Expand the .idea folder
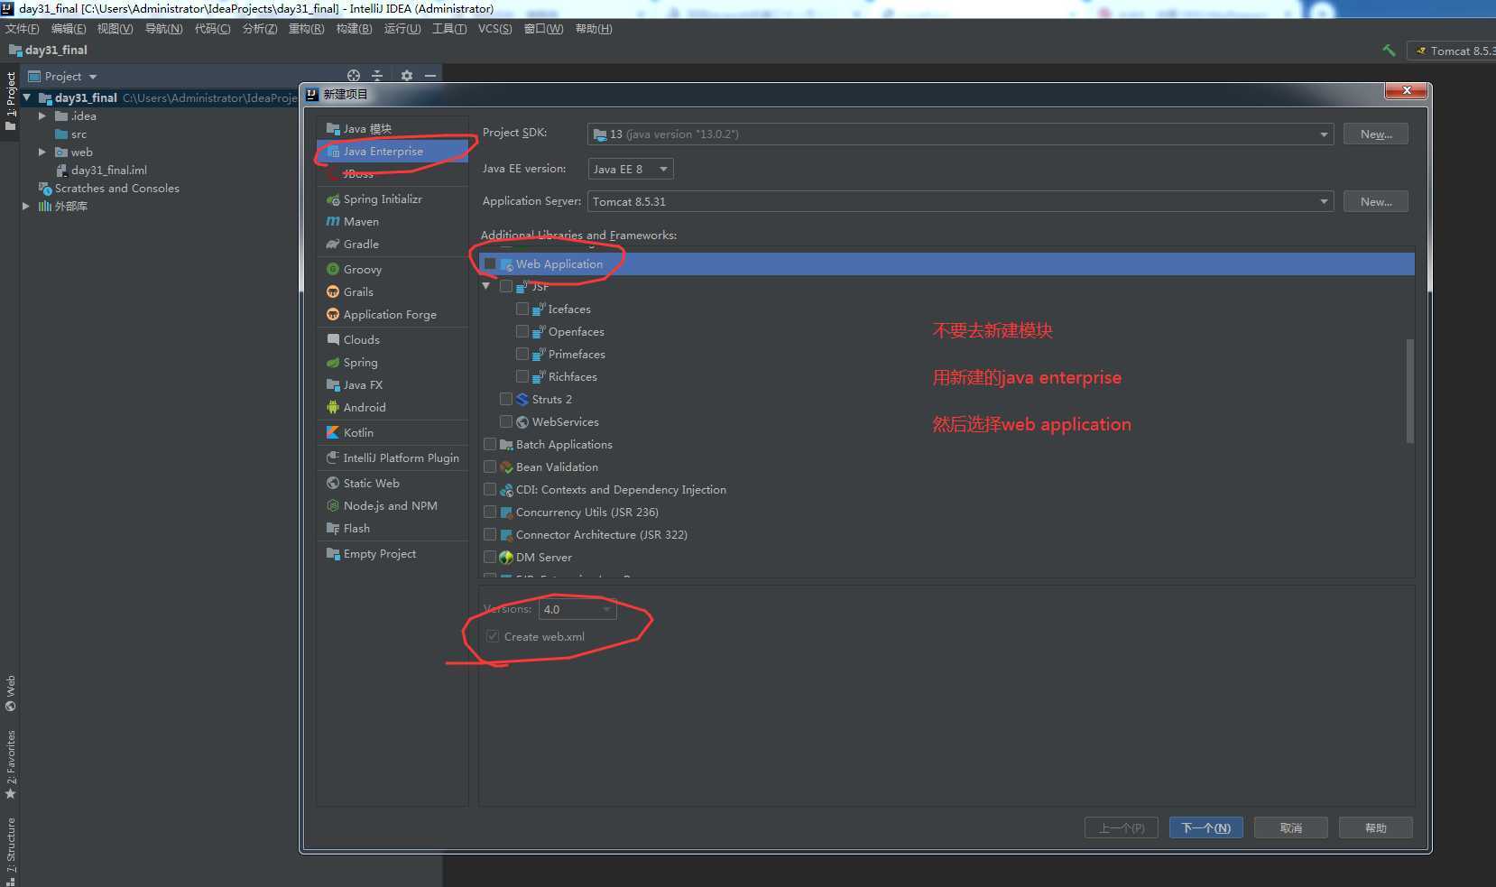1496x887 pixels. point(42,115)
